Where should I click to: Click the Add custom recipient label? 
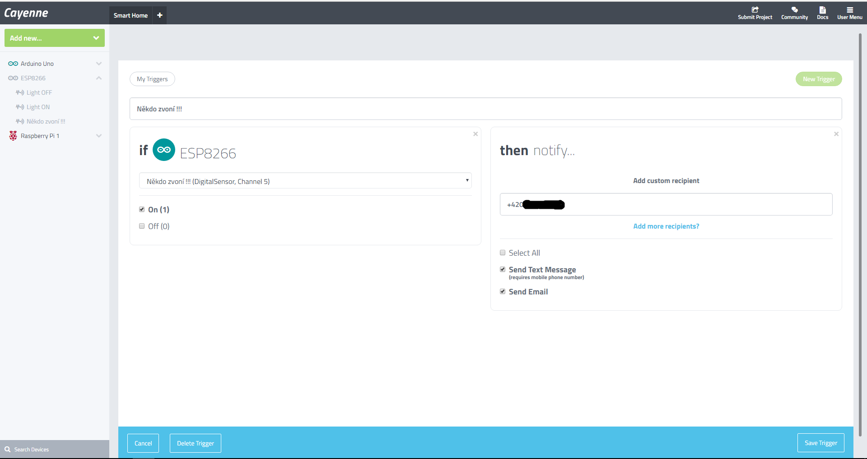pyautogui.click(x=666, y=181)
